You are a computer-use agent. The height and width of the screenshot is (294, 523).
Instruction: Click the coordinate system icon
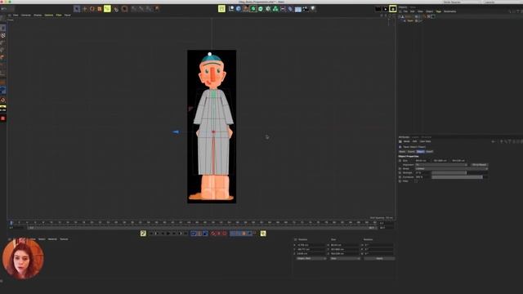tap(157, 9)
